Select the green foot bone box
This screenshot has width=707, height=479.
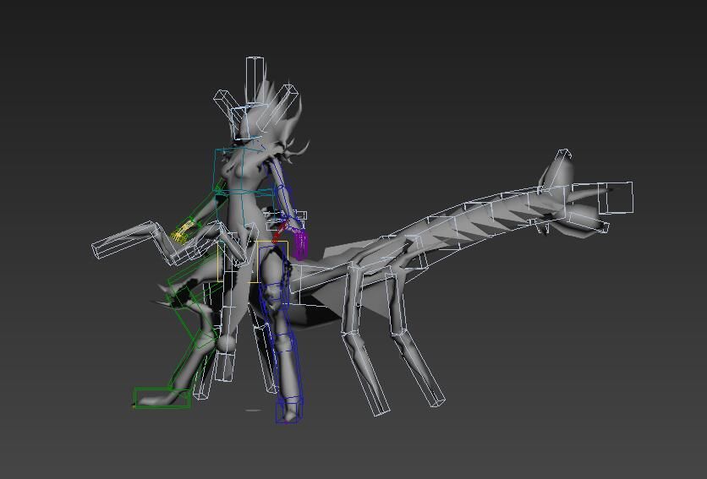pyautogui.click(x=161, y=398)
